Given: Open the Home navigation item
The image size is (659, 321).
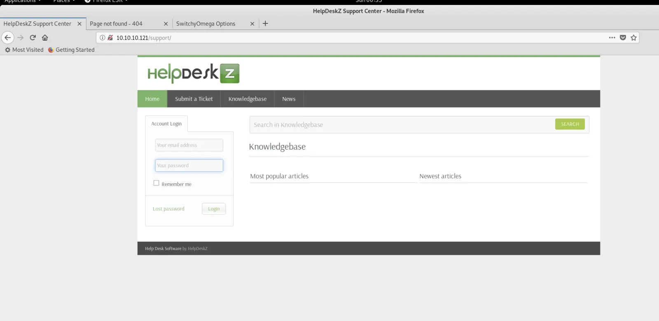Looking at the screenshot, I should 152,99.
